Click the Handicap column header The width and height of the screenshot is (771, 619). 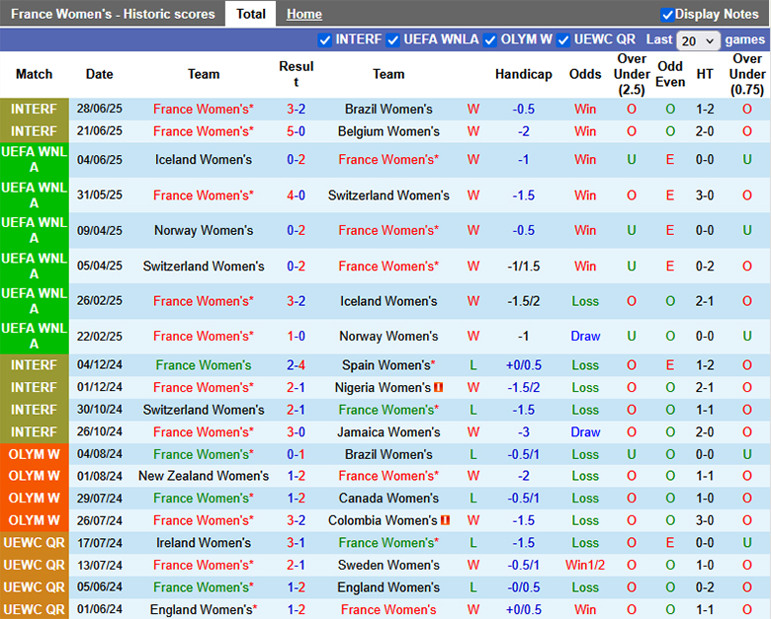tap(523, 74)
